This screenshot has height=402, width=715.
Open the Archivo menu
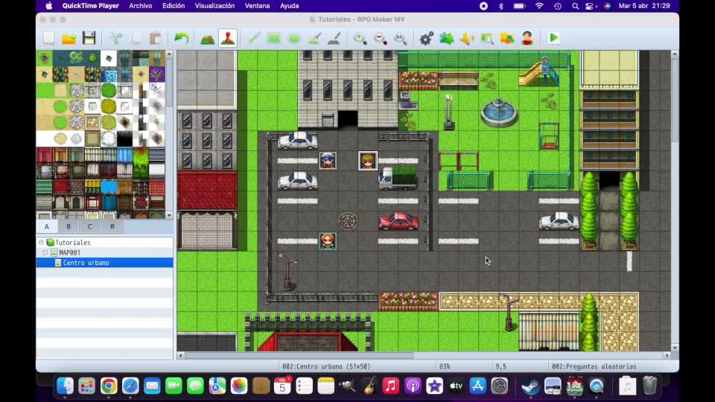point(141,6)
